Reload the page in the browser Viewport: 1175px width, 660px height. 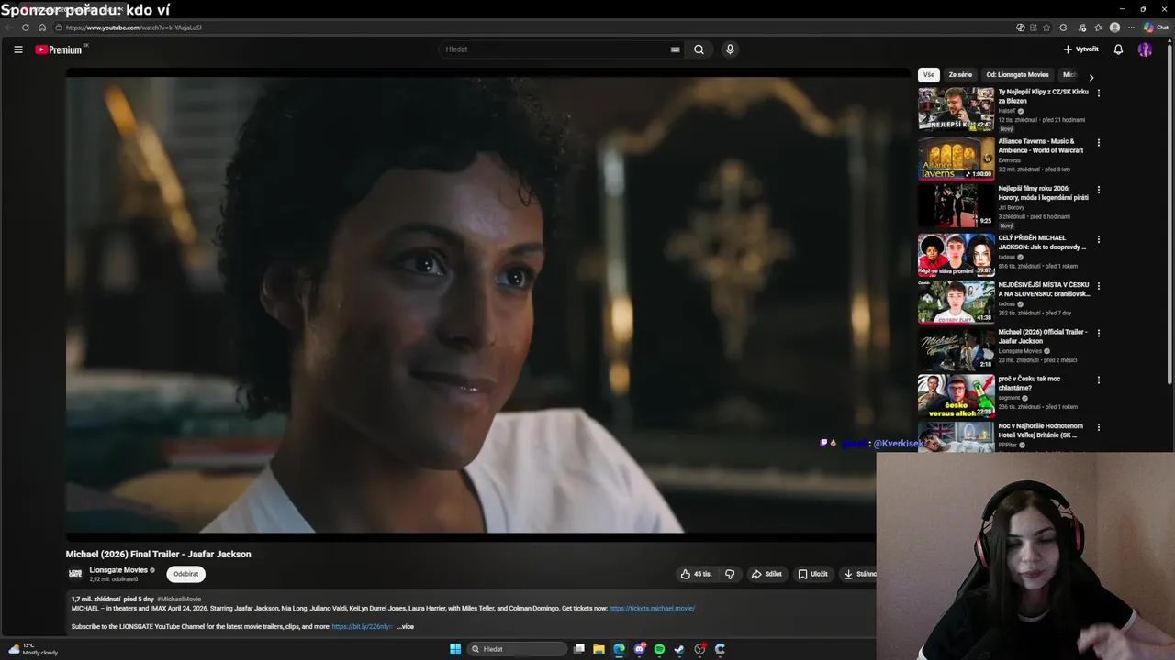pos(26,27)
